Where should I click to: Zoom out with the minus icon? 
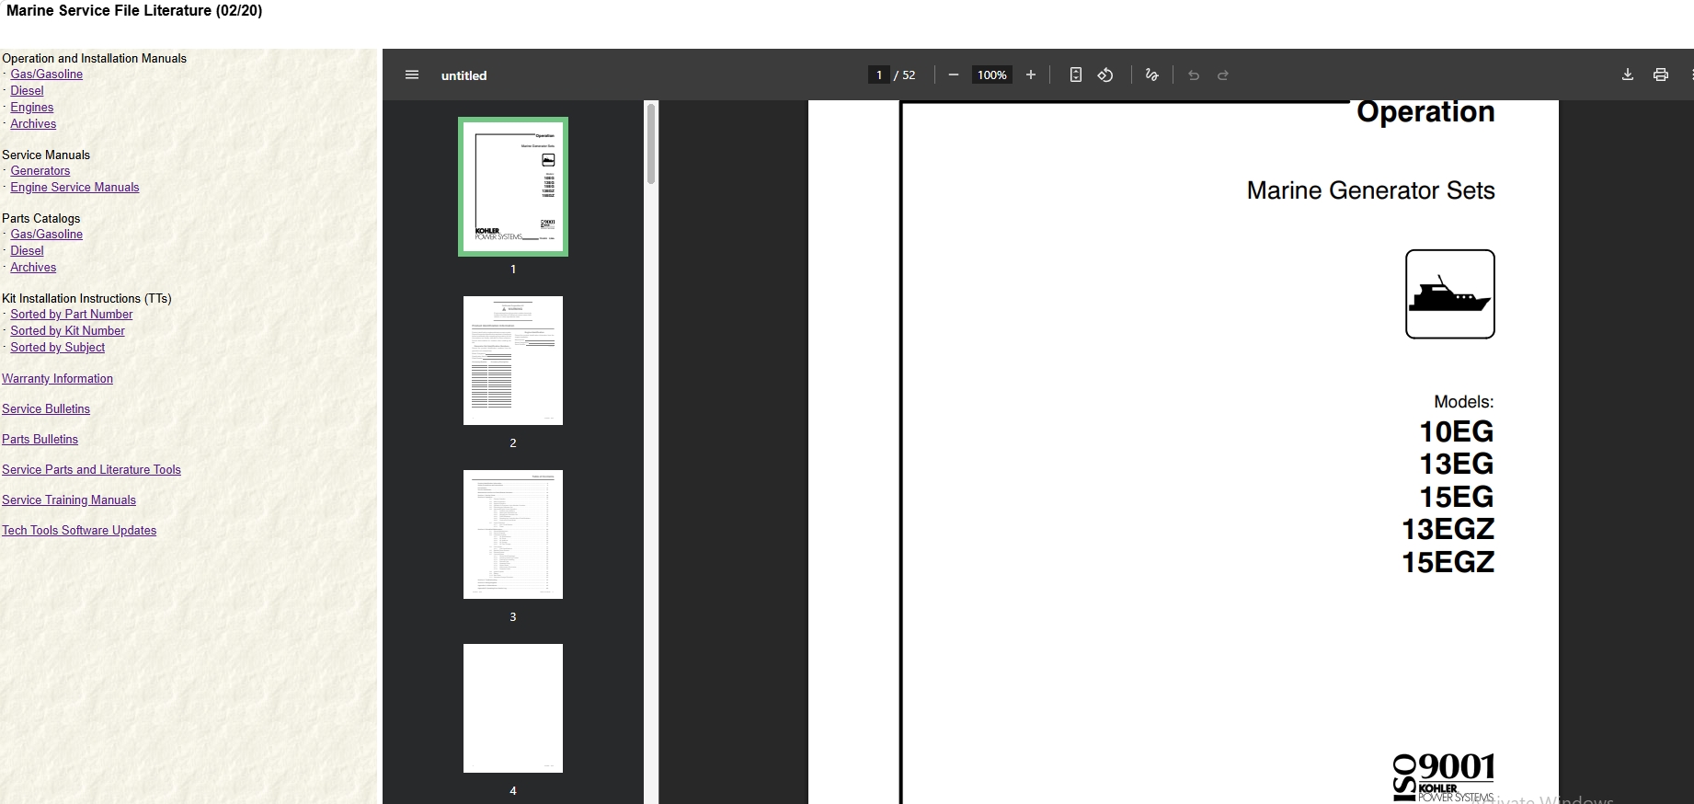click(954, 75)
